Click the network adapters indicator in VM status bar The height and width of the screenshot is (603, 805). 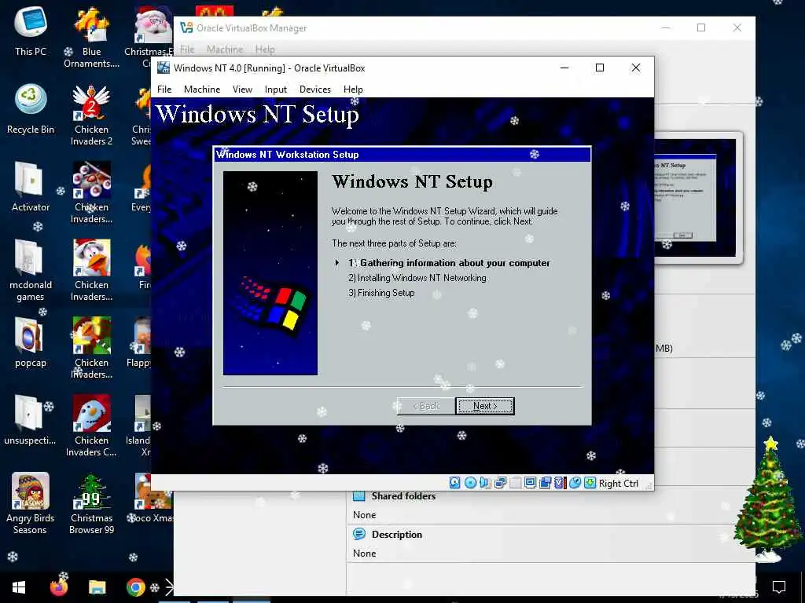[x=501, y=483]
